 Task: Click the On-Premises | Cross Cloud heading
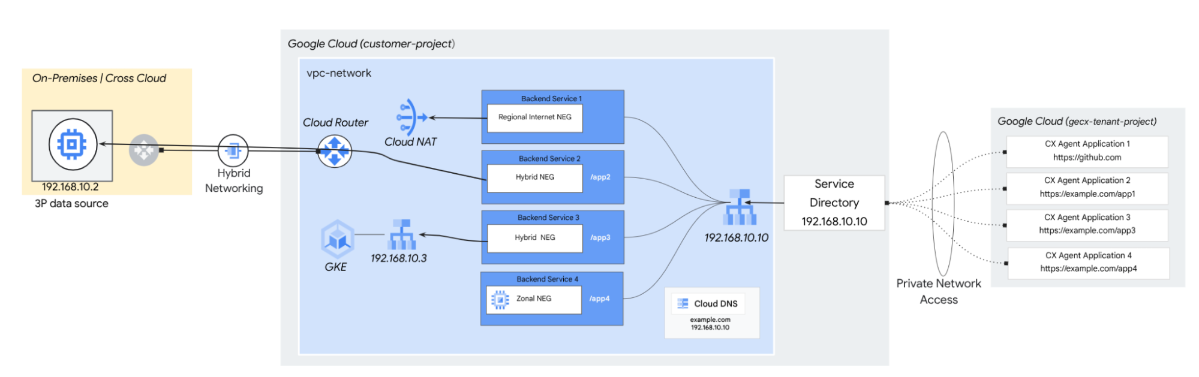[x=99, y=79]
